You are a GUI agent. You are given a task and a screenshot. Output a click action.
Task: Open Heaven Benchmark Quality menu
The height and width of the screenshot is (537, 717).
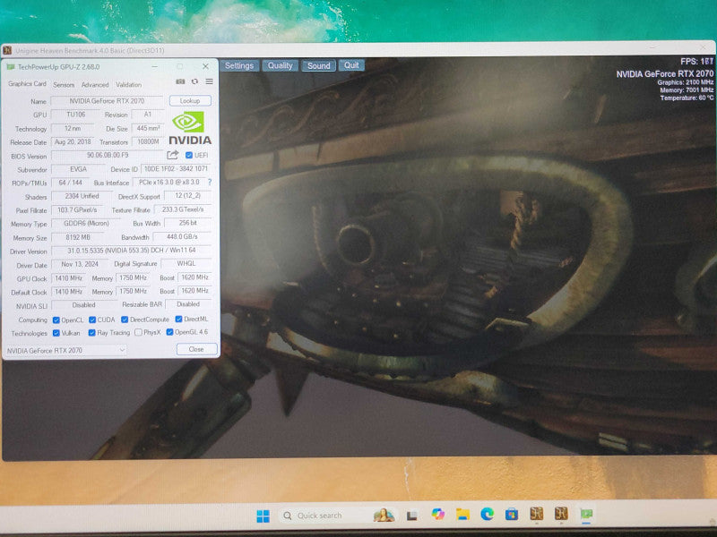point(280,65)
